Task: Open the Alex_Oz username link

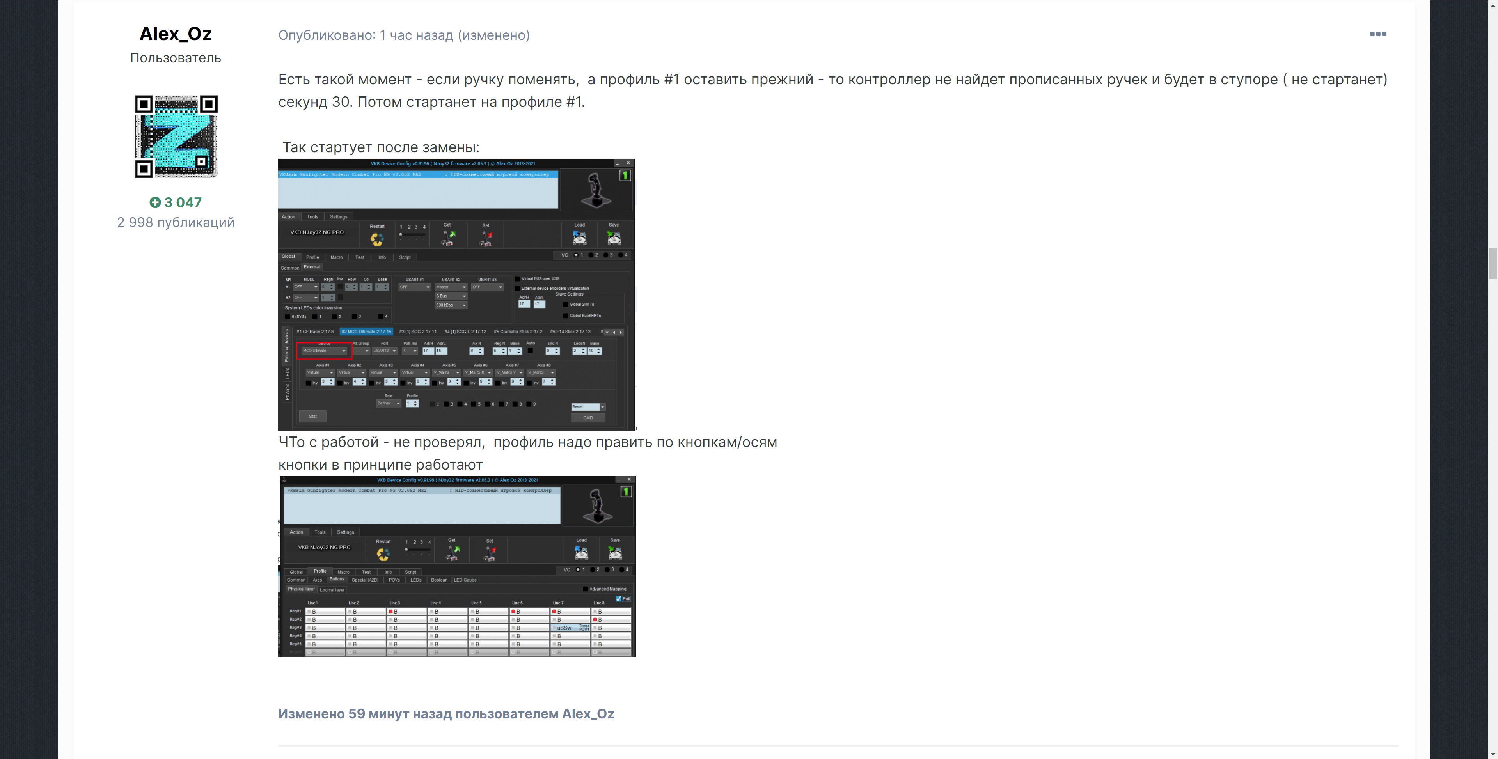Action: tap(176, 34)
